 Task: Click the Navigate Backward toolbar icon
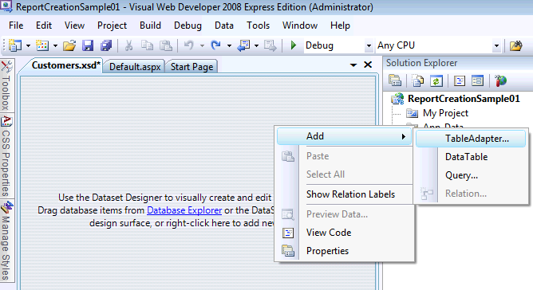(243, 45)
